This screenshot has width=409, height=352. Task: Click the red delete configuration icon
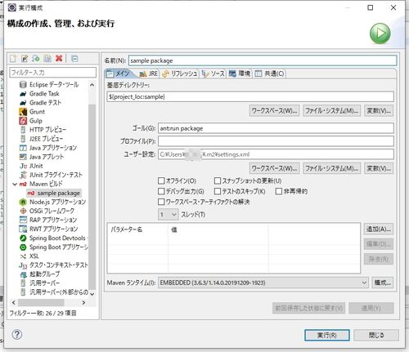[x=59, y=58]
